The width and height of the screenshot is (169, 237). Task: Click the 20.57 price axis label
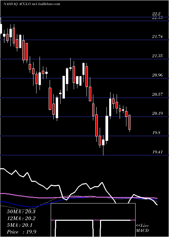pos(158,94)
